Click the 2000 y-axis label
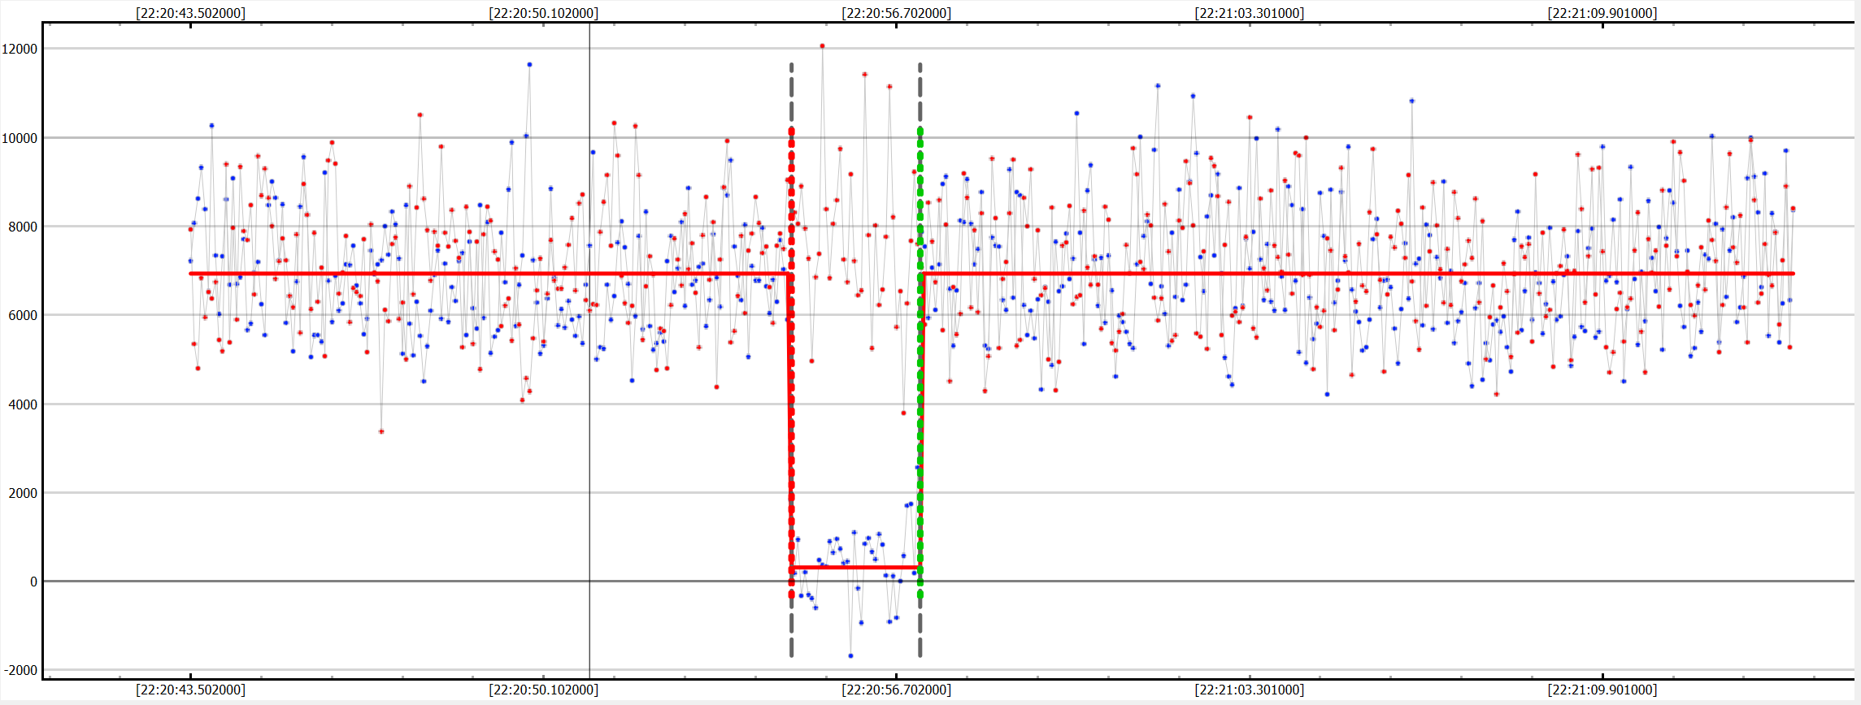The image size is (1861, 705). (x=23, y=493)
